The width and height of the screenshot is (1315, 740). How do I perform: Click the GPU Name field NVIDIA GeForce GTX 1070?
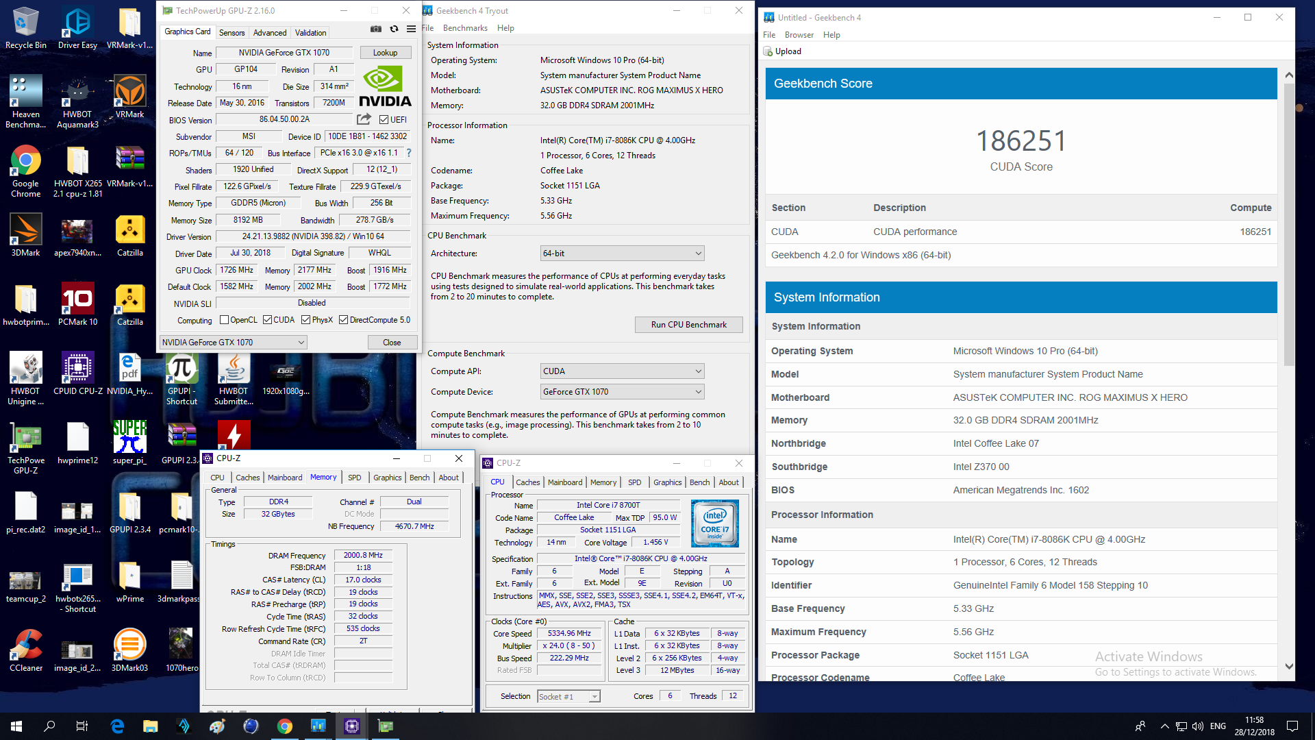(284, 53)
